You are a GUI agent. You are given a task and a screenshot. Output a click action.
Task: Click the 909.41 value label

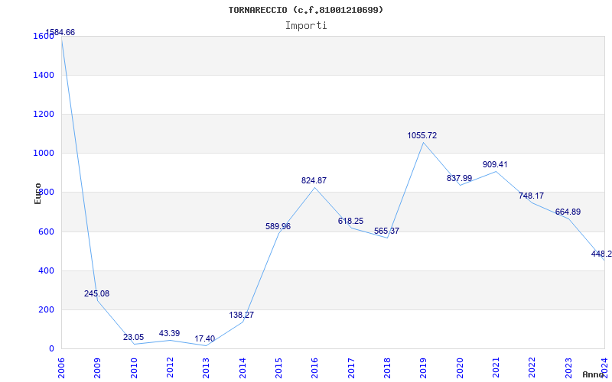click(x=495, y=164)
